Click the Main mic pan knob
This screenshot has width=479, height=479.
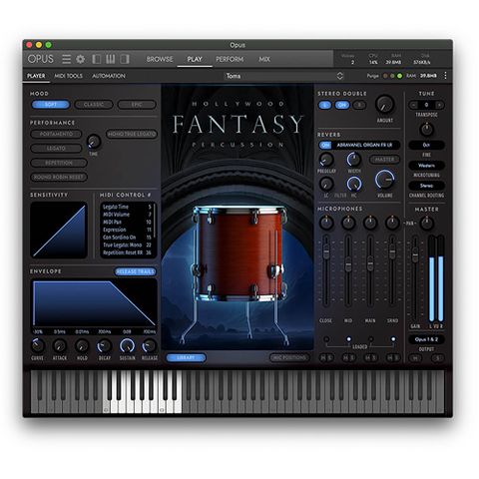[370, 223]
